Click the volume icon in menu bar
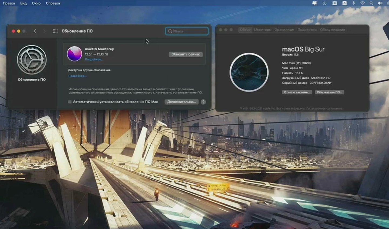The image size is (389, 229). pyautogui.click(x=380, y=3)
